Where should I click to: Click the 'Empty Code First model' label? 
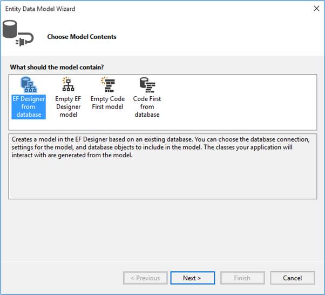[107, 103]
